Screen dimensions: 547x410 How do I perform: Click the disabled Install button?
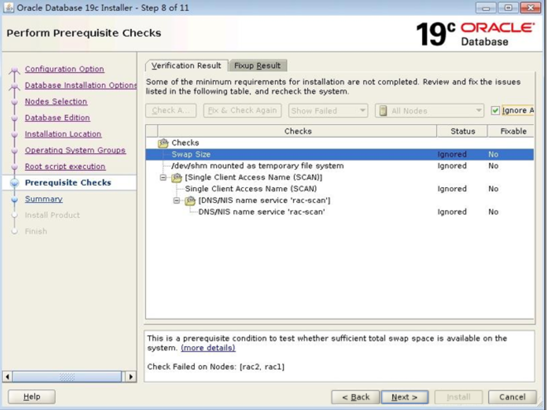(x=458, y=397)
